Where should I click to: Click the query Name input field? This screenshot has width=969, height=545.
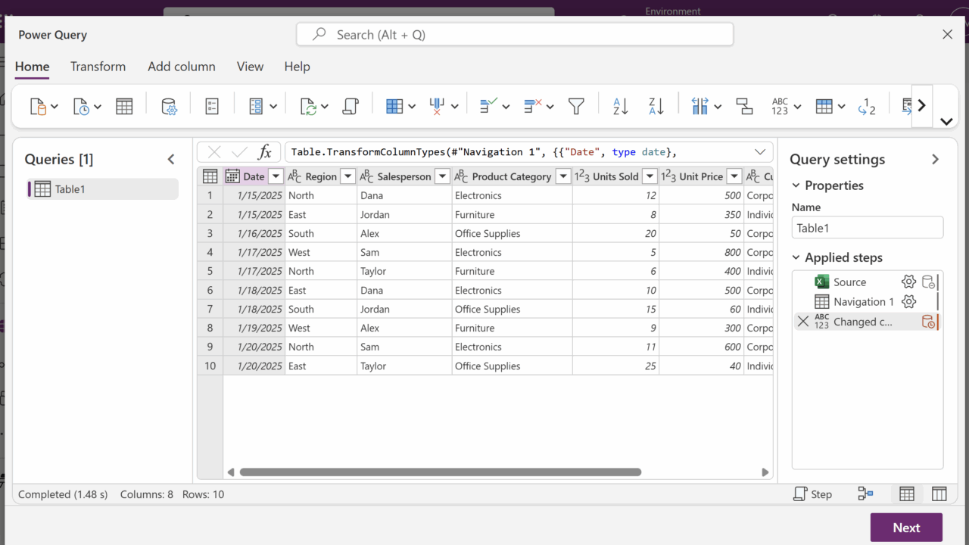[867, 228]
